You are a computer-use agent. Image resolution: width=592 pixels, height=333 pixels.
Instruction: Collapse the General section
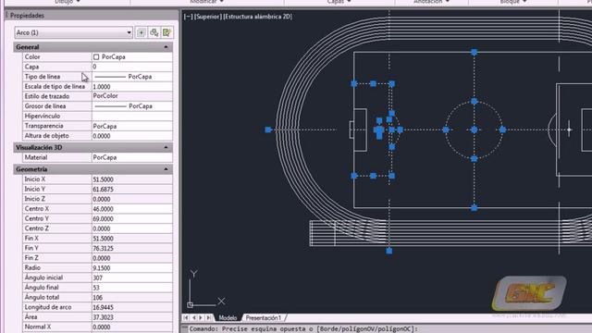point(166,47)
